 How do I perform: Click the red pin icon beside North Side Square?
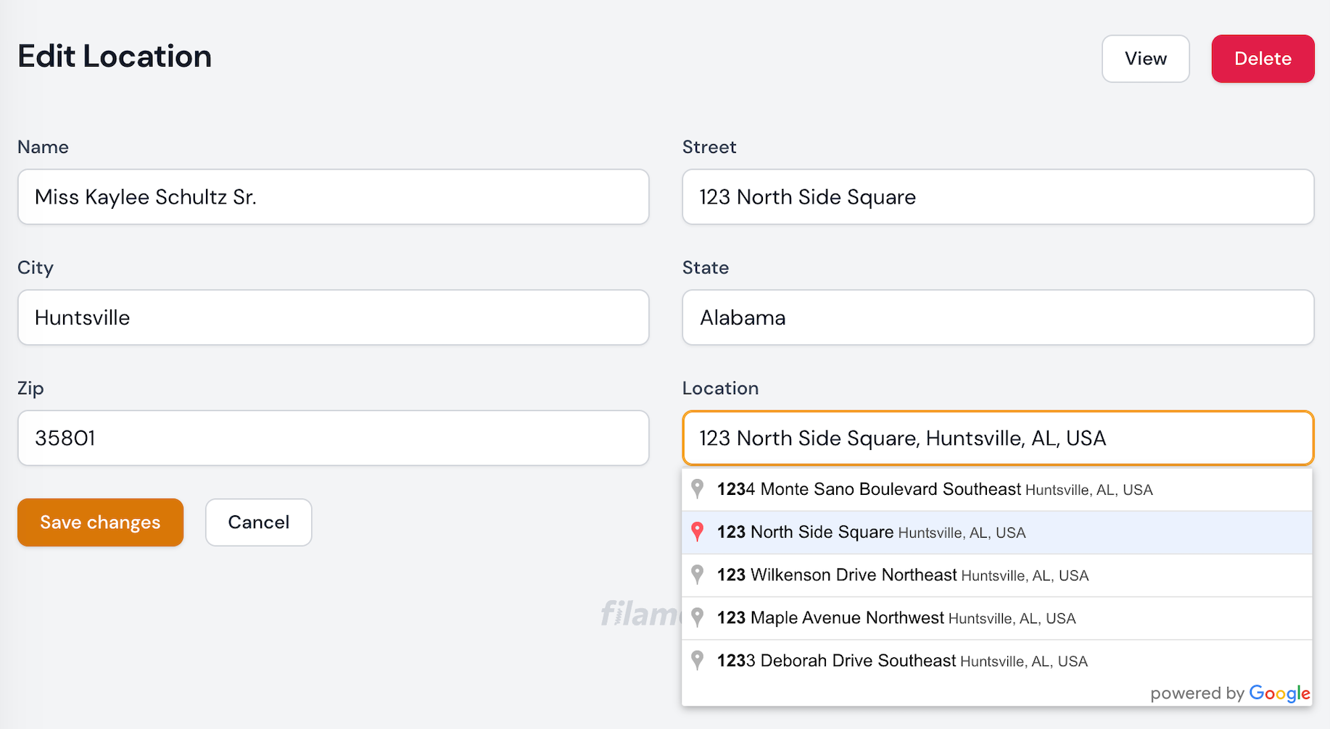click(x=697, y=532)
